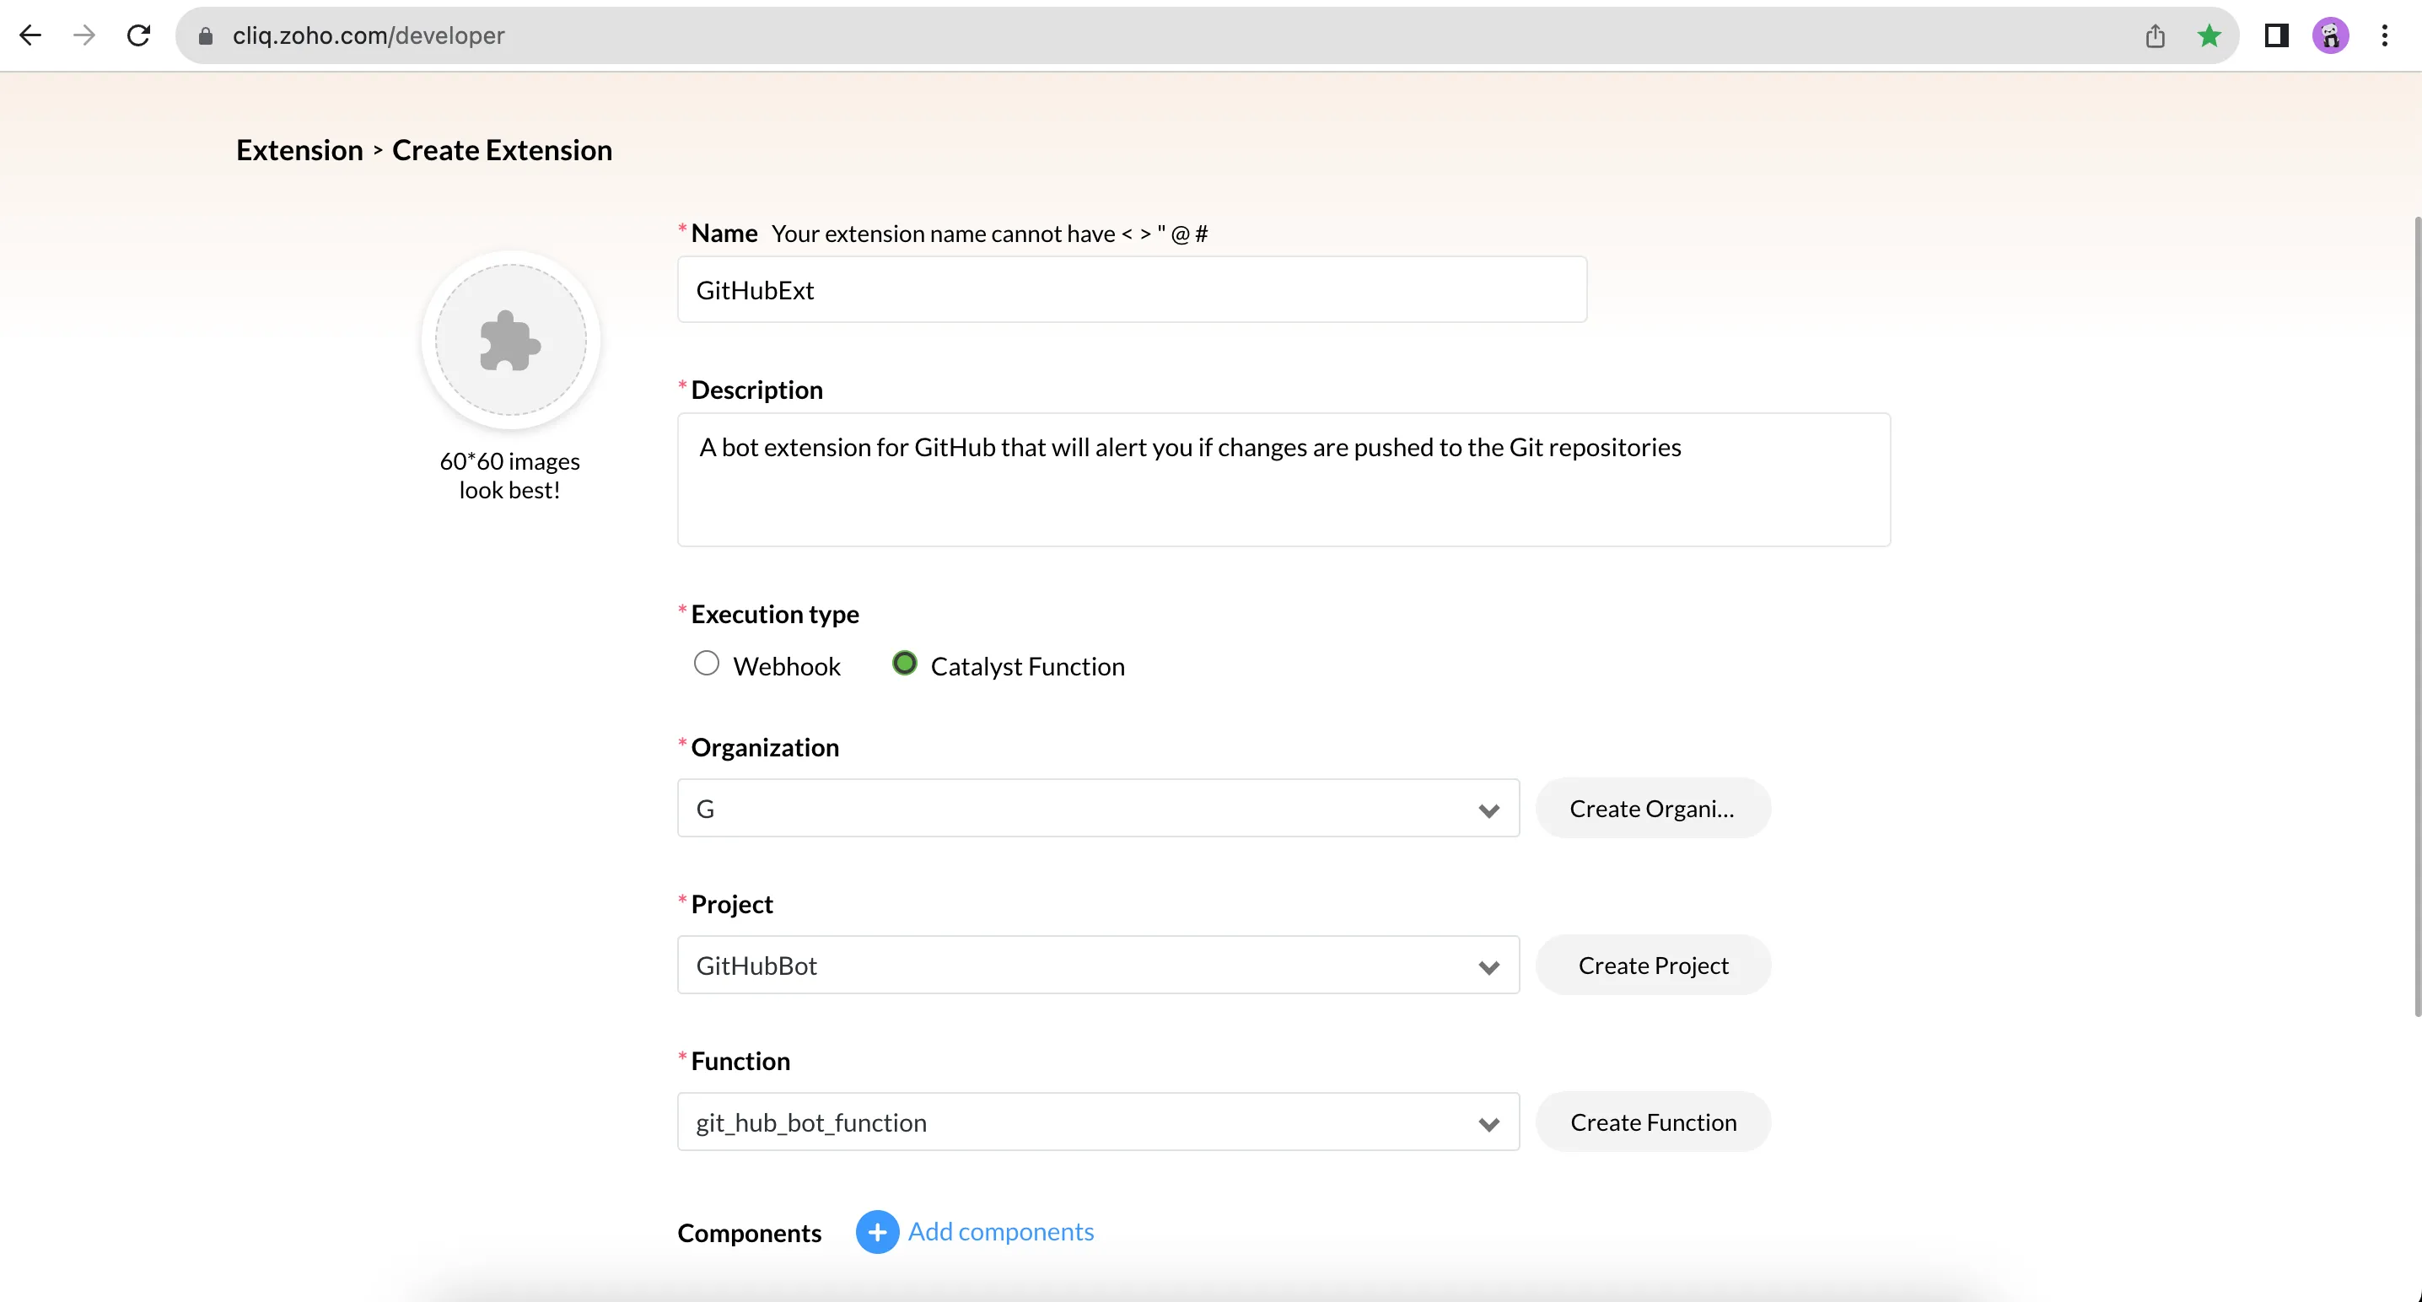Screen dimensions: 2422x1302
Task: Select the Webhook execution type
Action: (706, 664)
